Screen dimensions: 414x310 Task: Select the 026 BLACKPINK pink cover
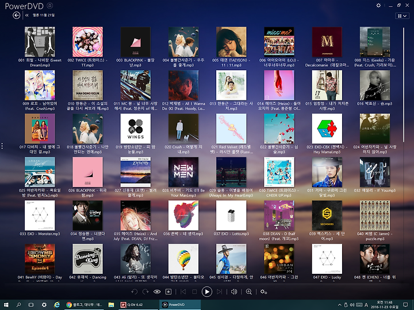[x=87, y=172]
